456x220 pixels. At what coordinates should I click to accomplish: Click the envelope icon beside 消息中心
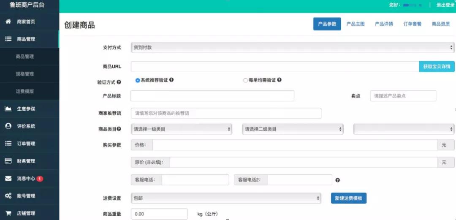coord(8,178)
